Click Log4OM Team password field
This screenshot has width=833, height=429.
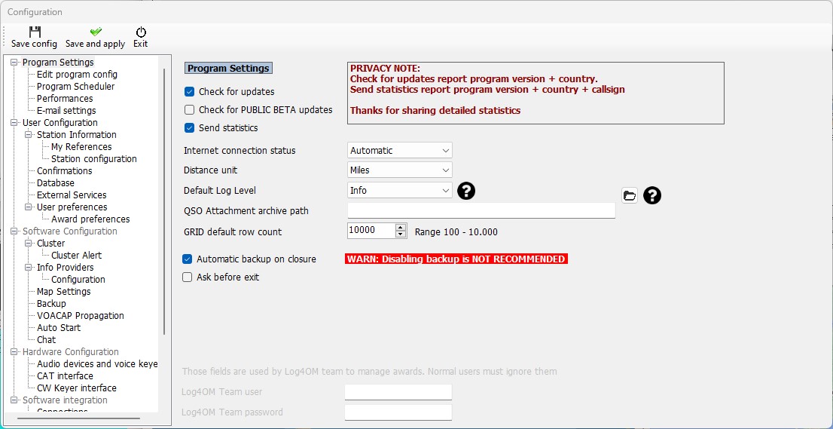pos(398,412)
